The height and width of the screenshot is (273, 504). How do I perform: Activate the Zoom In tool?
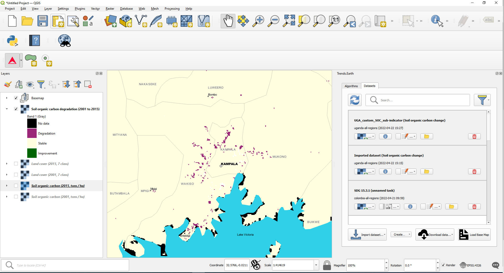[x=258, y=21]
